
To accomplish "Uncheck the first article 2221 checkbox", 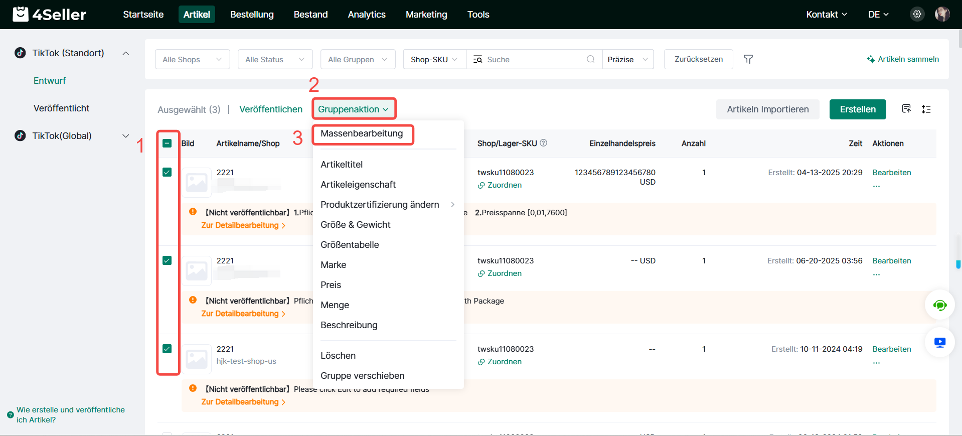I will point(167,172).
